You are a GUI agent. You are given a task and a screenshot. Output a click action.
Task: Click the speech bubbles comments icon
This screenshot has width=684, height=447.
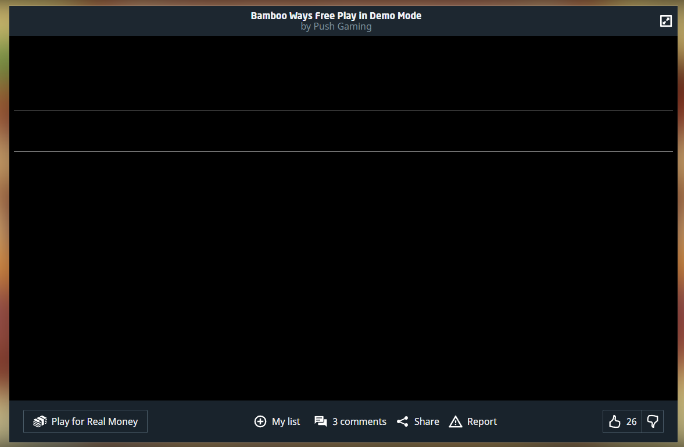(x=321, y=421)
